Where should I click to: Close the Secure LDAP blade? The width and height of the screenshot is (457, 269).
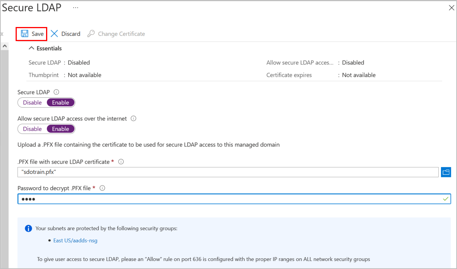452,8
